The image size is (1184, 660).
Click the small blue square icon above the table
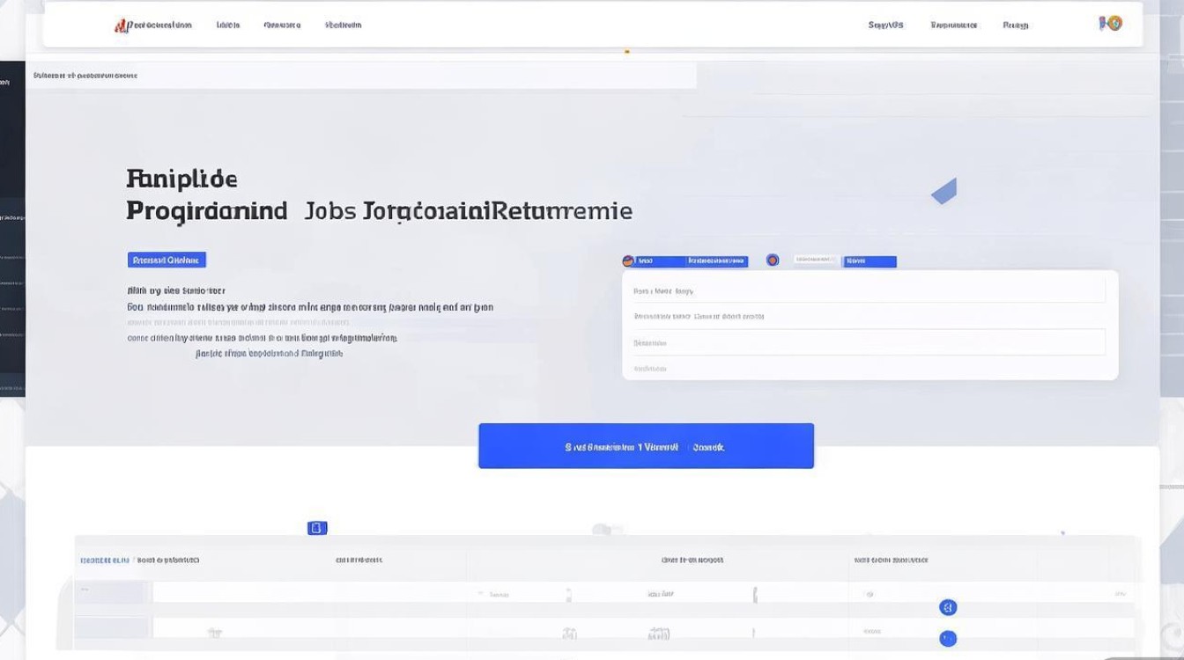tap(317, 528)
